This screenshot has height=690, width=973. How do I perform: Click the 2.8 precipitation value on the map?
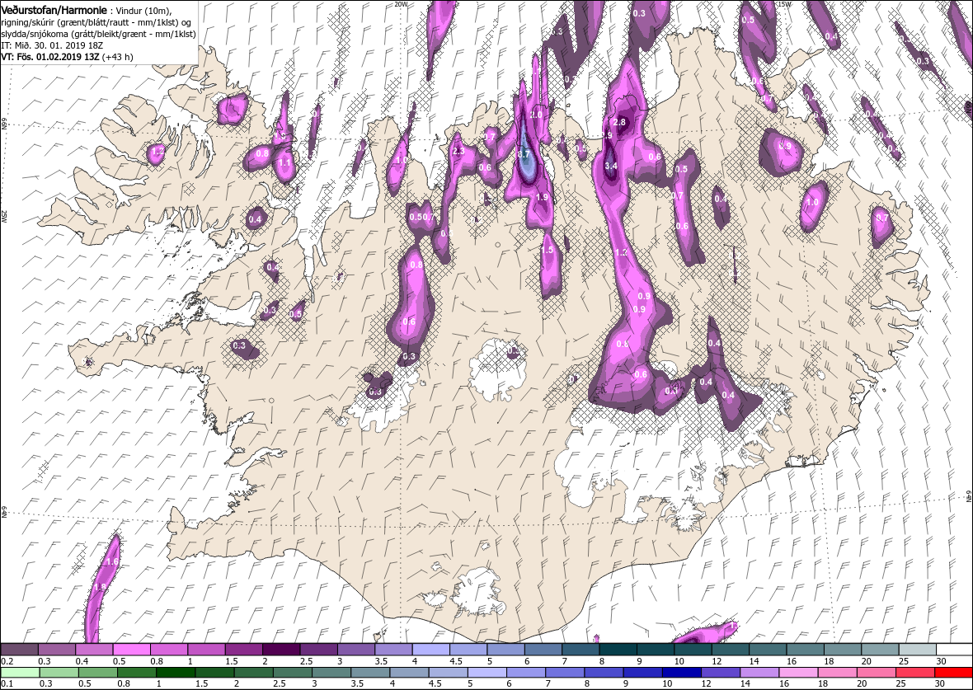(x=619, y=122)
